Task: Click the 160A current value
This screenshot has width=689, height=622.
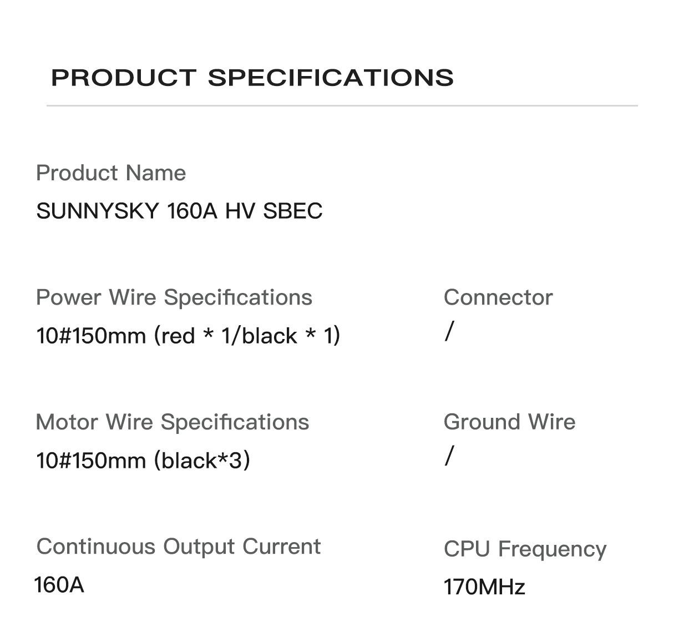Action: click(x=59, y=585)
